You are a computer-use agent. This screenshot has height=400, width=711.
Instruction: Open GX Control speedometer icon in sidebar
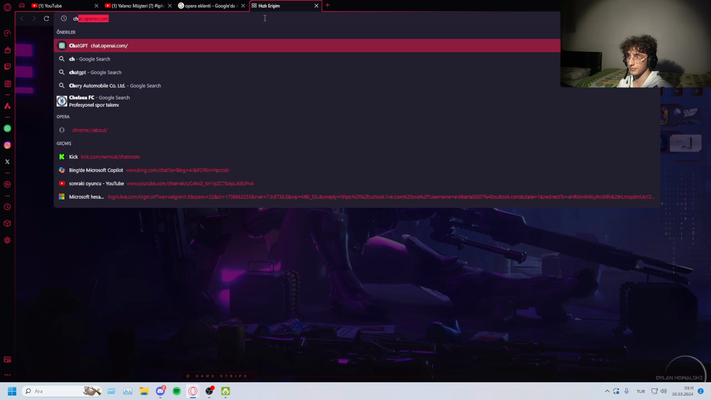[7, 33]
